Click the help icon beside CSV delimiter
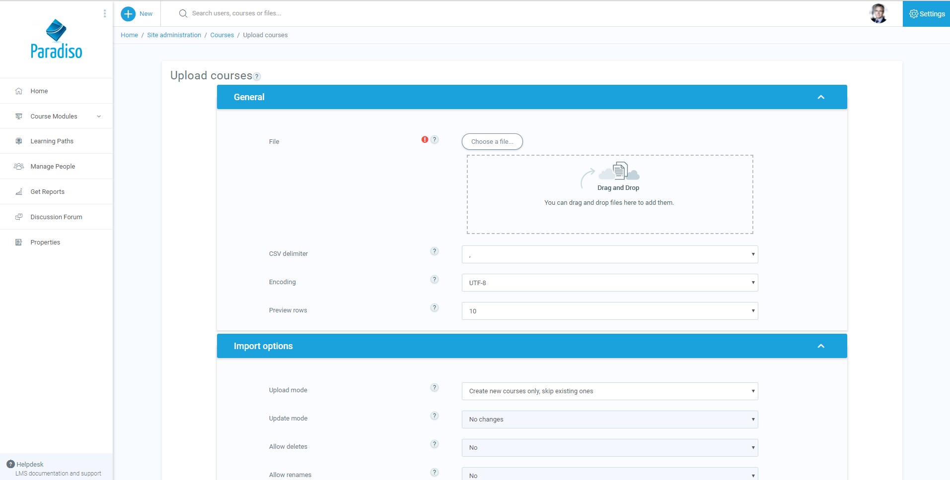Image resolution: width=950 pixels, height=480 pixels. 435,251
